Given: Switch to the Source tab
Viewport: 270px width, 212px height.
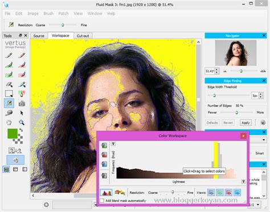Looking at the screenshot, I should pyautogui.click(x=39, y=36).
